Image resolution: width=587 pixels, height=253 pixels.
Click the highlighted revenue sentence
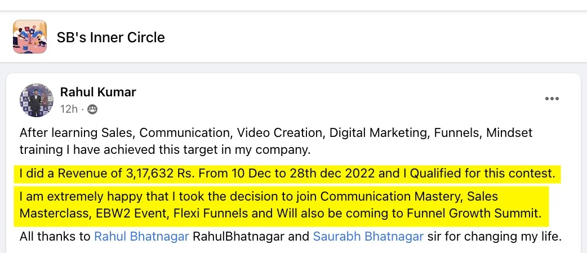[x=287, y=173]
